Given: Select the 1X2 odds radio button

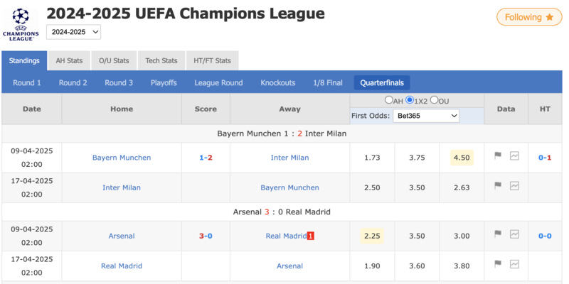Looking at the screenshot, I should pos(410,100).
